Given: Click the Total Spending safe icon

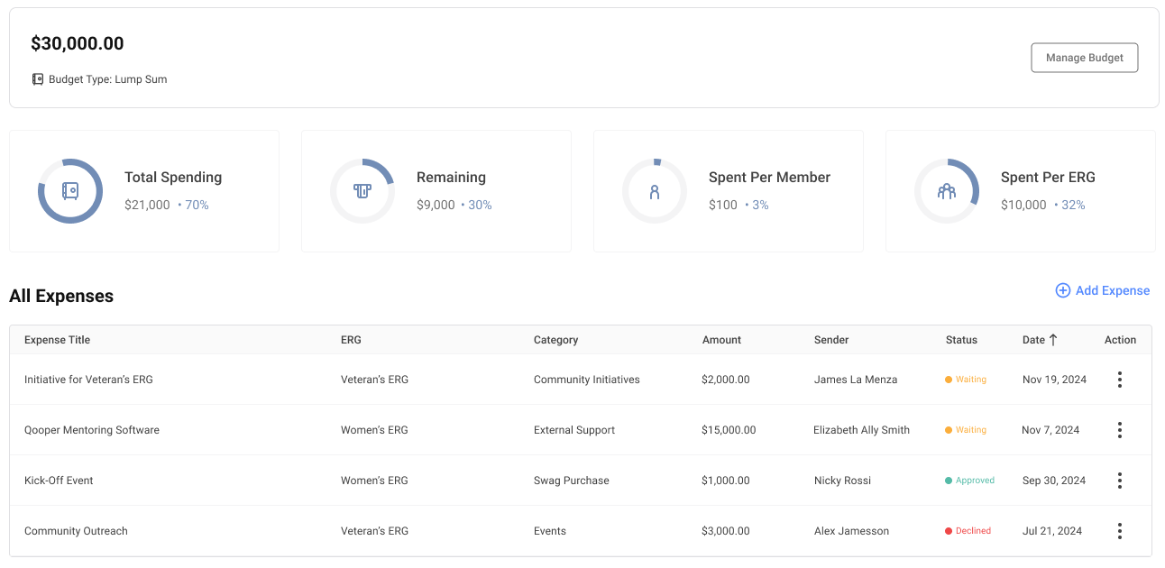Looking at the screenshot, I should pyautogui.click(x=70, y=191).
